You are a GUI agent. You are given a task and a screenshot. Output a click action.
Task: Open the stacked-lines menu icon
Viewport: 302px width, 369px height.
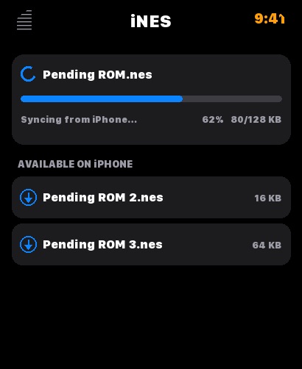click(x=24, y=20)
